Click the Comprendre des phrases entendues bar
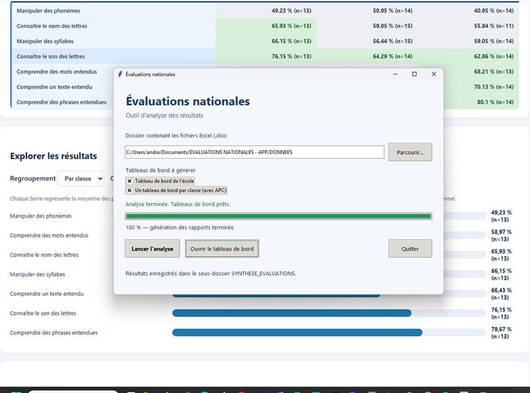Image resolution: width=530 pixels, height=393 pixels. click(x=297, y=333)
